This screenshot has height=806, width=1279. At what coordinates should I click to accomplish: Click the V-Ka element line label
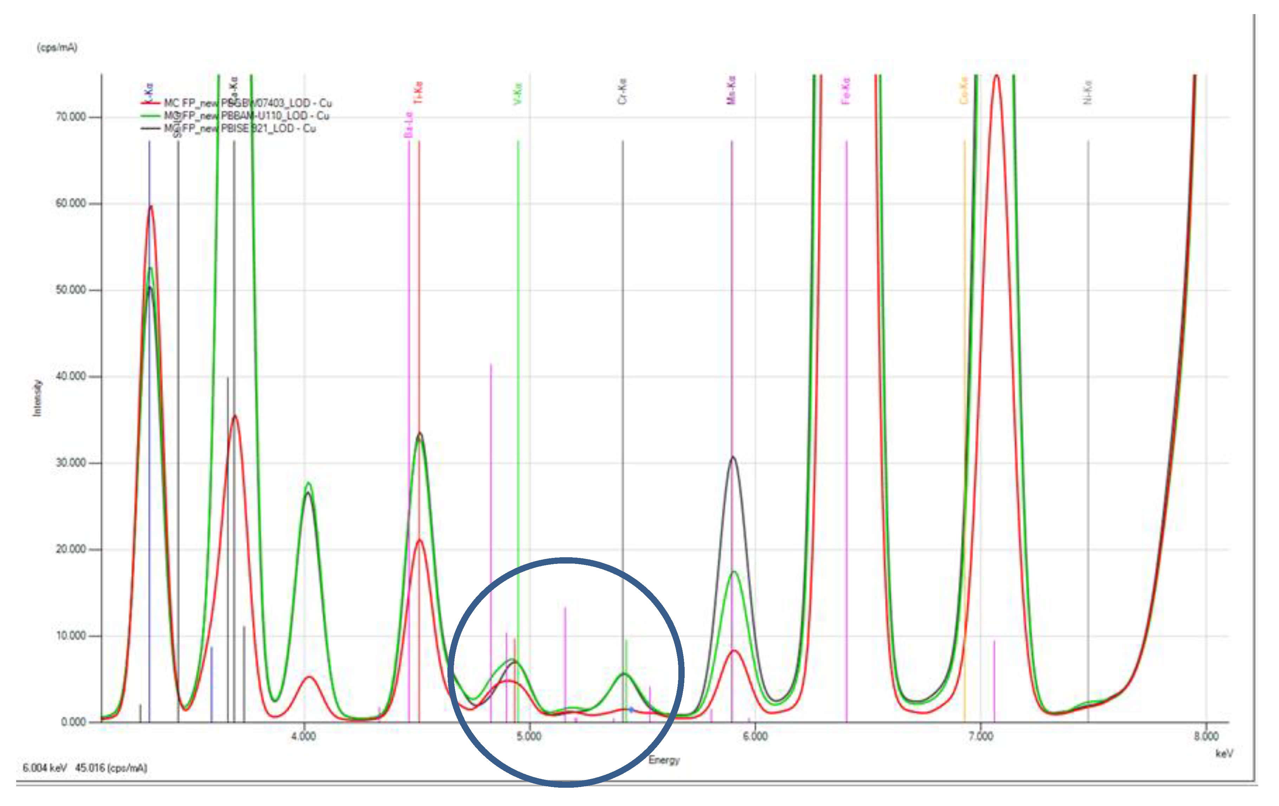[x=518, y=93]
